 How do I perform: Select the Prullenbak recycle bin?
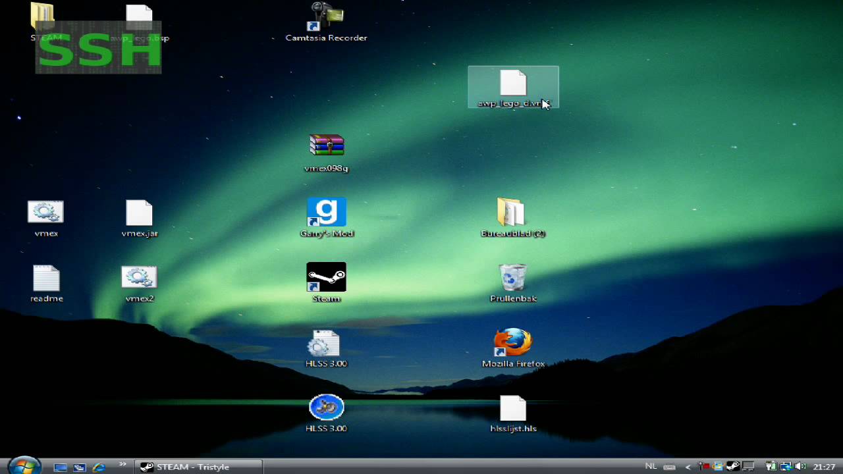pyautogui.click(x=513, y=283)
